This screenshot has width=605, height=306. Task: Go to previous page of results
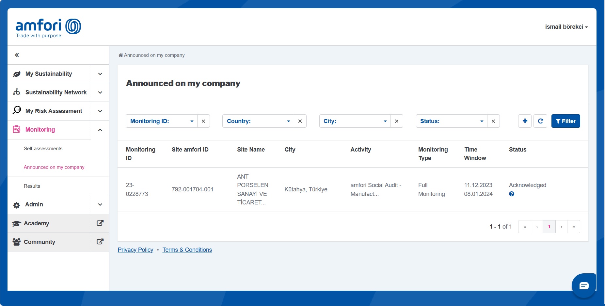coord(537,227)
